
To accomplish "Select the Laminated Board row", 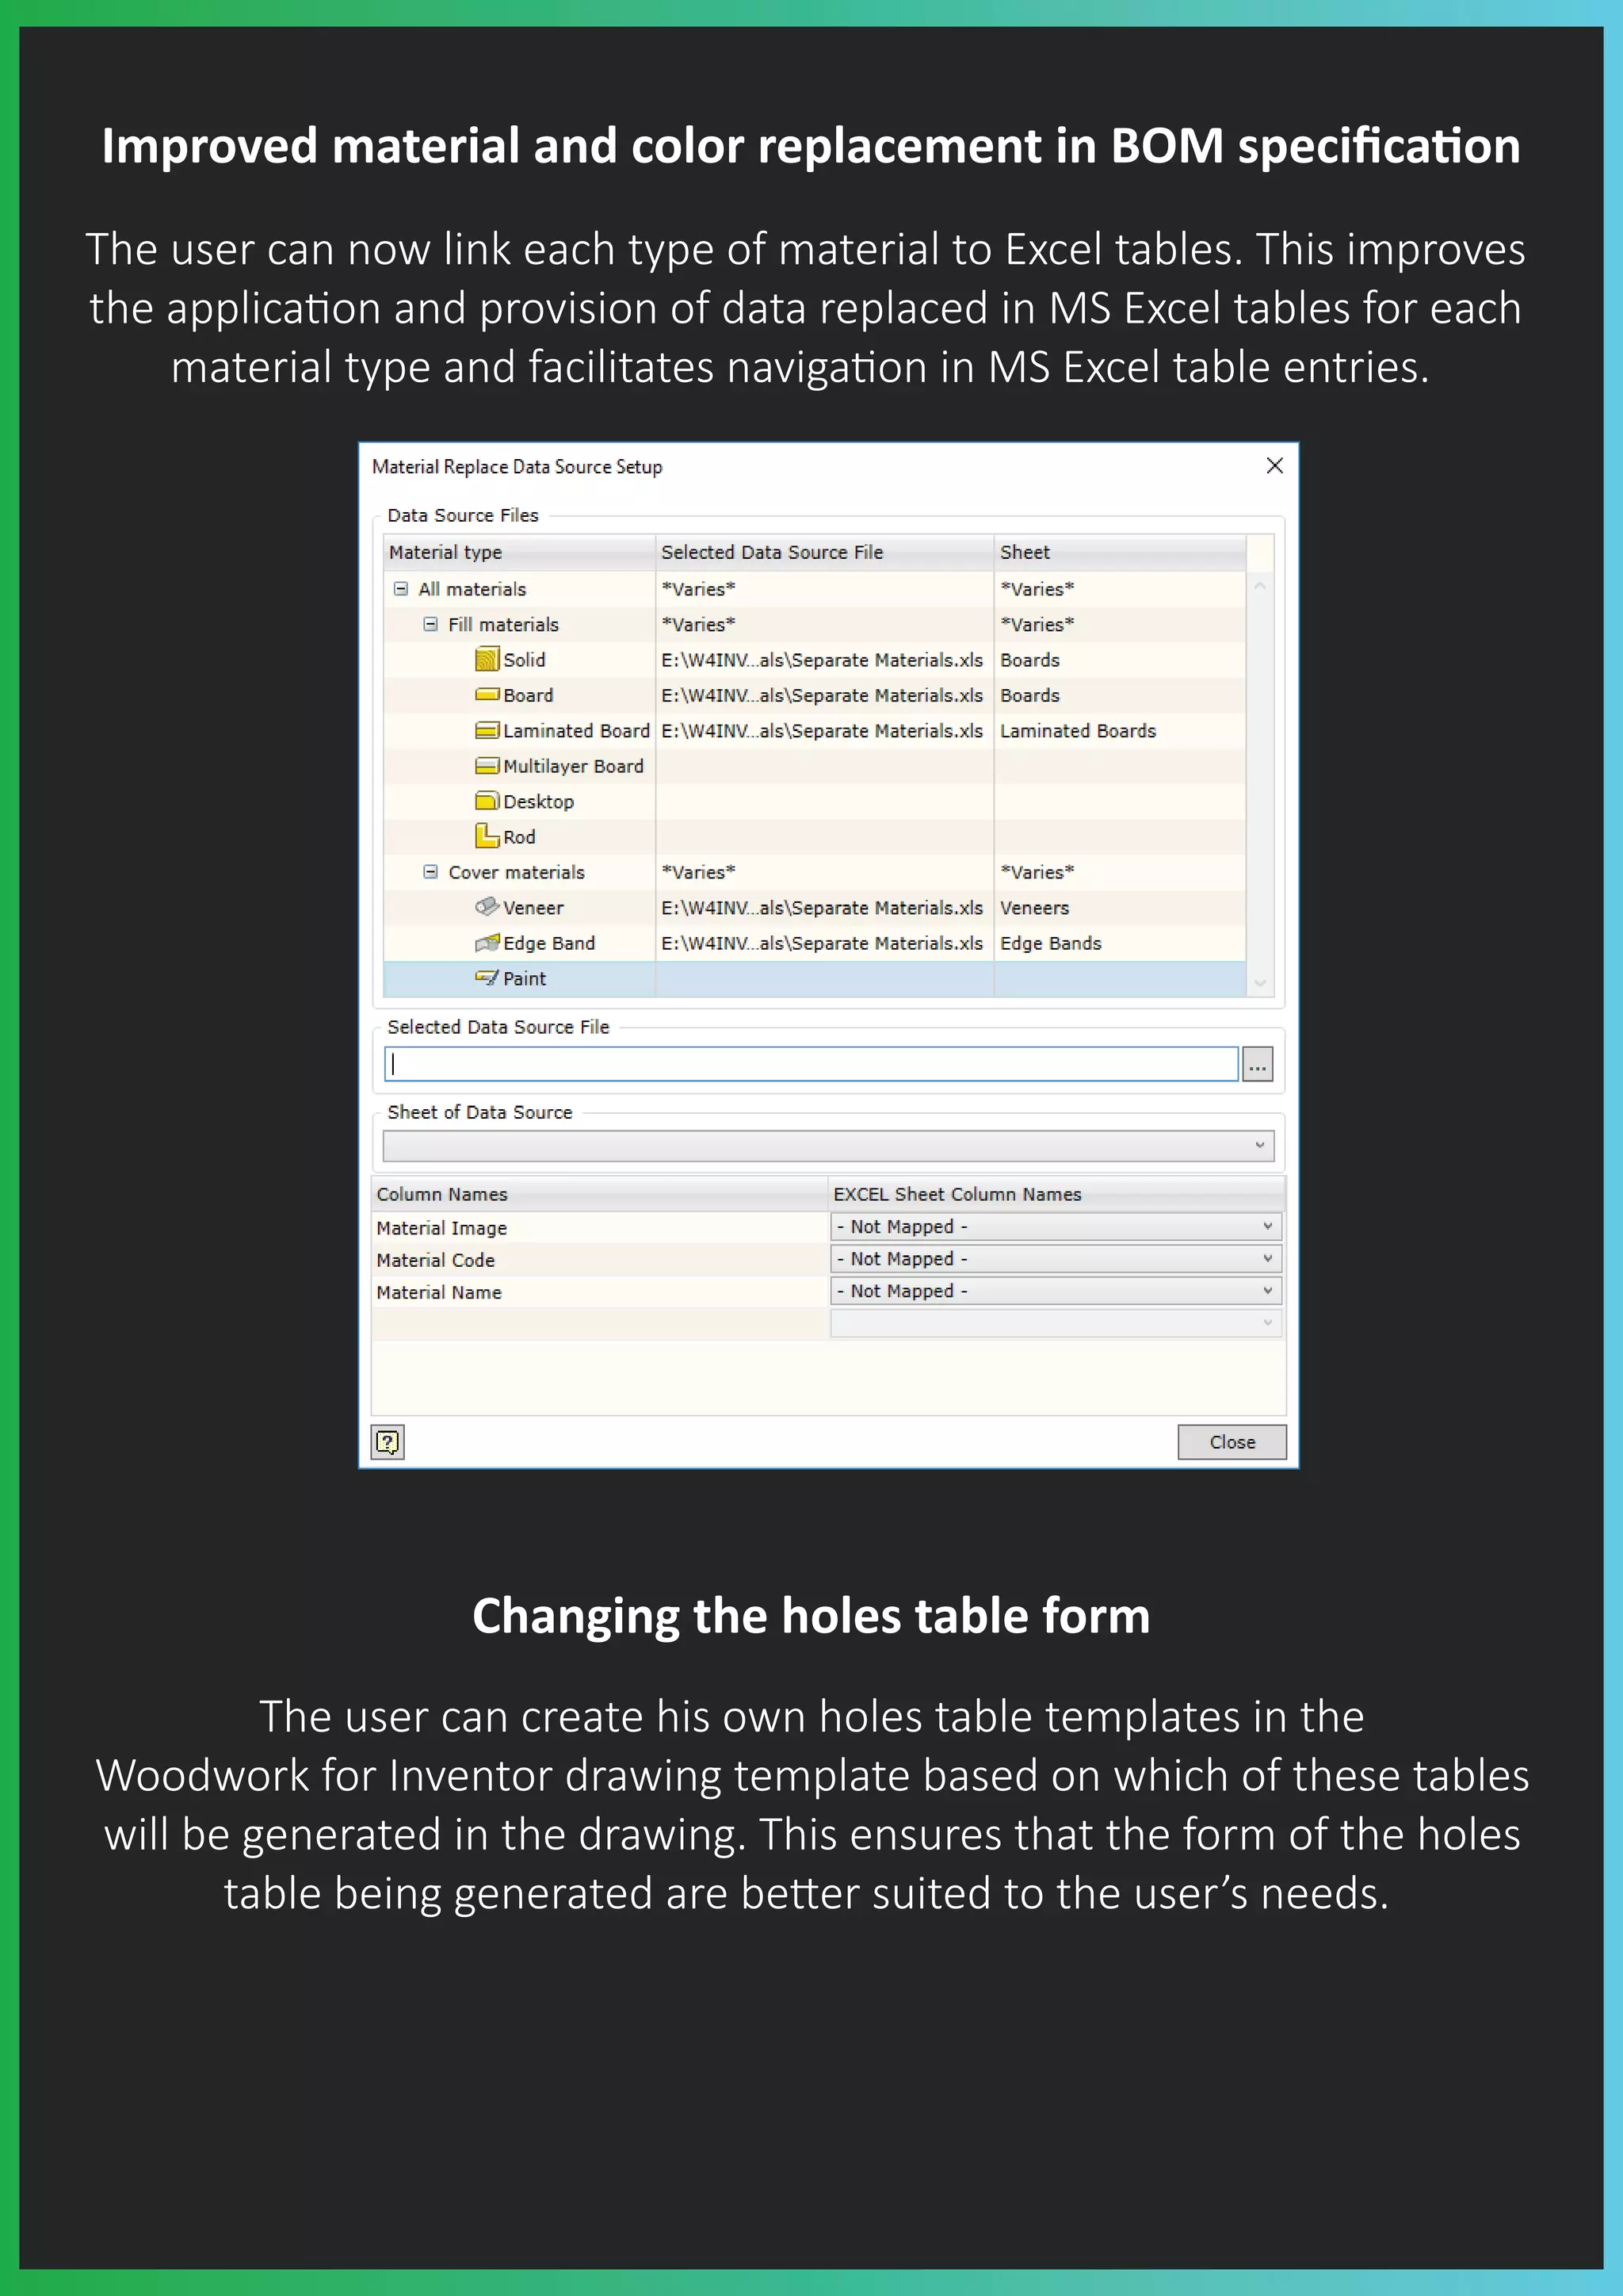I will click(x=815, y=730).
